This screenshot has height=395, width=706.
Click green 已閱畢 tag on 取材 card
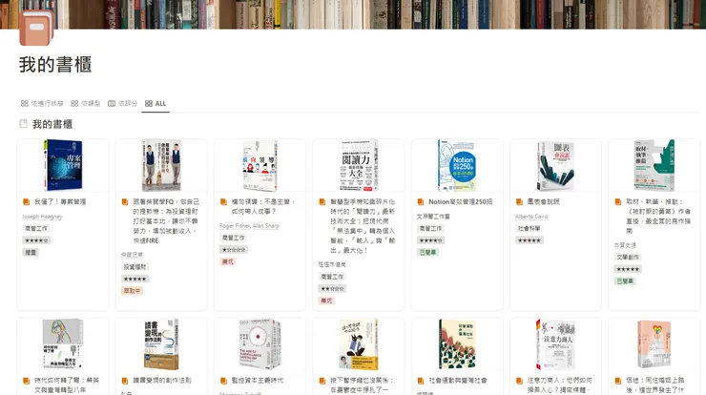(x=625, y=281)
